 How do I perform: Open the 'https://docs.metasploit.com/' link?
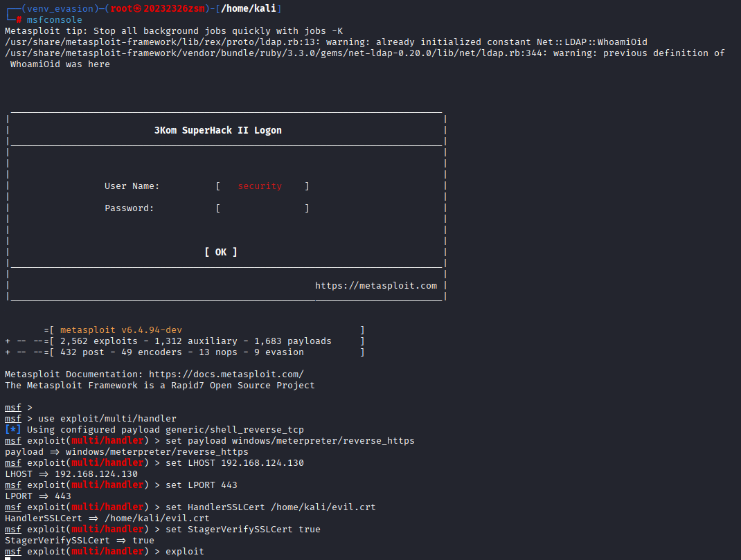click(x=226, y=374)
